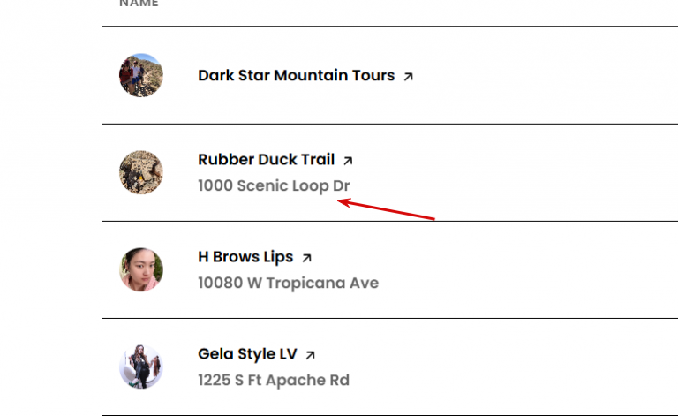This screenshot has width=678, height=416.
Task: Go to the H Brows Lips listing title
Action: pyautogui.click(x=245, y=257)
